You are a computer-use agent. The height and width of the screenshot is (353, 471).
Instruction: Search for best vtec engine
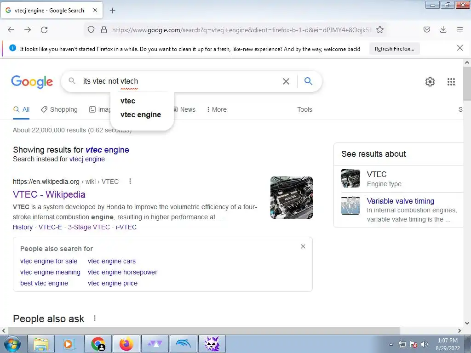coord(44,283)
